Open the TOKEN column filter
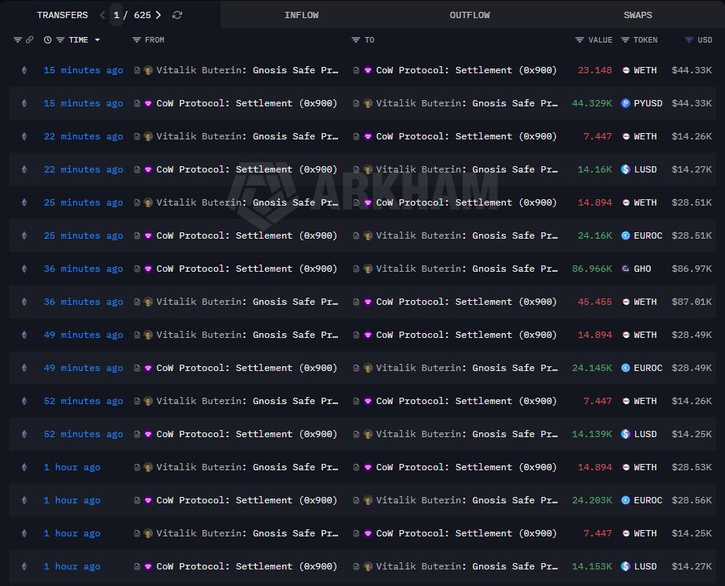The height and width of the screenshot is (586, 725). pos(625,40)
